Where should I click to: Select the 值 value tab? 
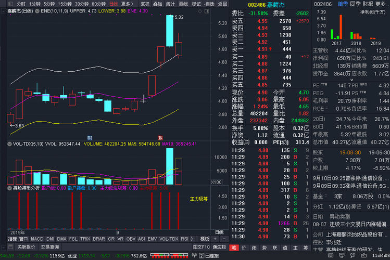285,248
